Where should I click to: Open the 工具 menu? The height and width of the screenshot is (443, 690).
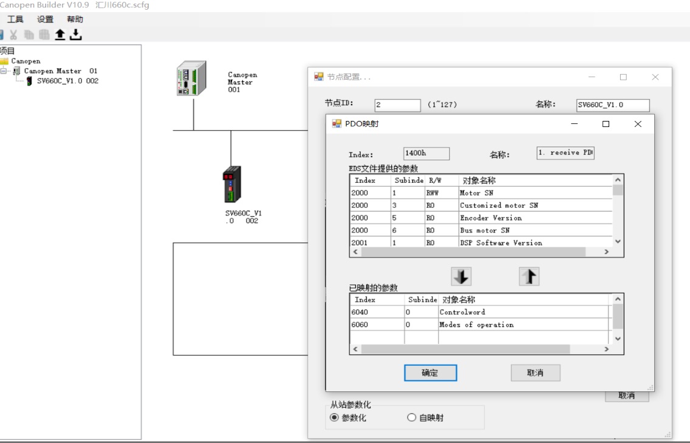(15, 19)
